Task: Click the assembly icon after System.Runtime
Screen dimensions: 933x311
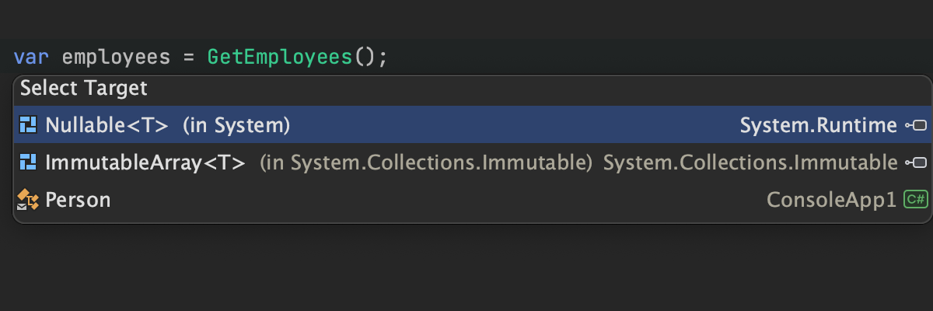Action: [916, 124]
